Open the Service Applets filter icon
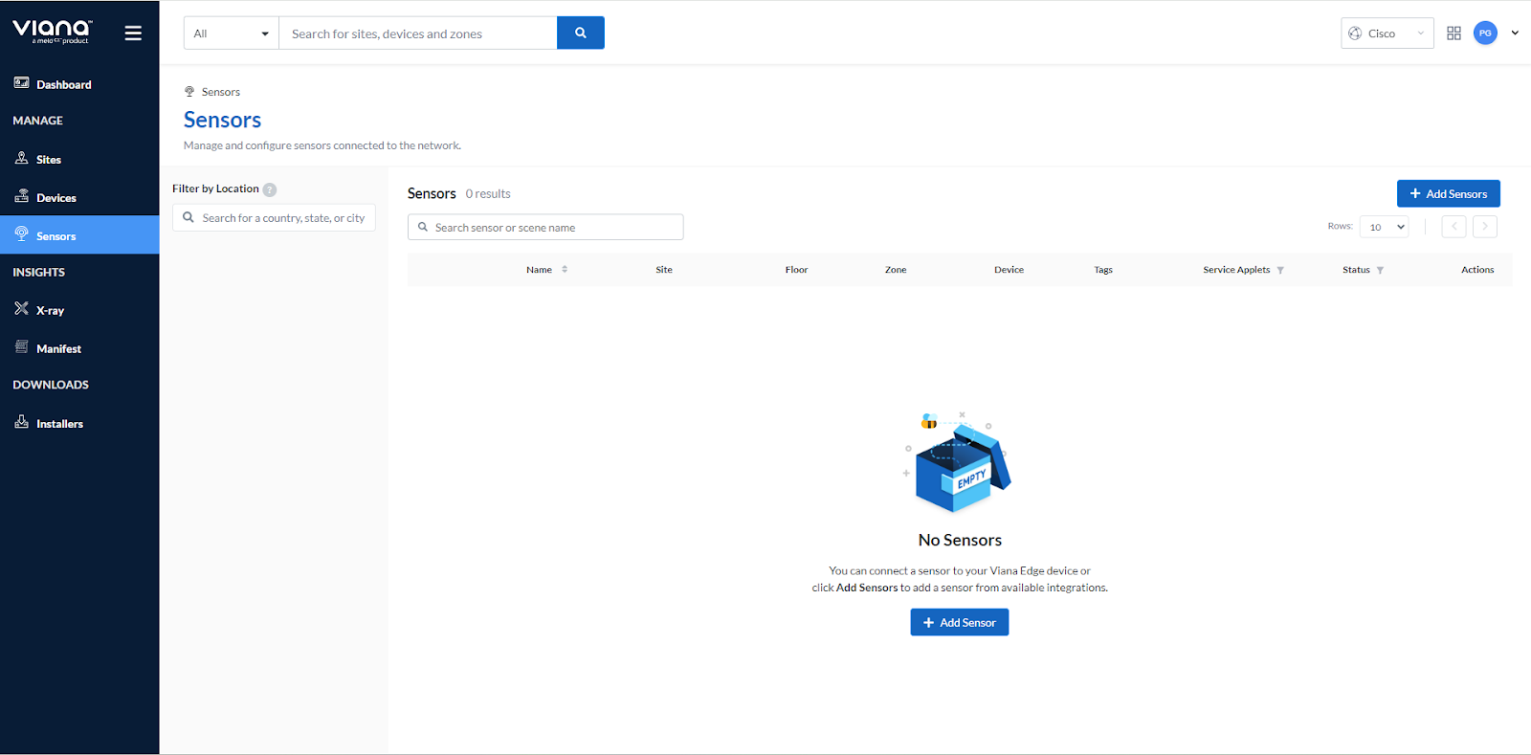This screenshot has width=1531, height=755. coord(1280,271)
